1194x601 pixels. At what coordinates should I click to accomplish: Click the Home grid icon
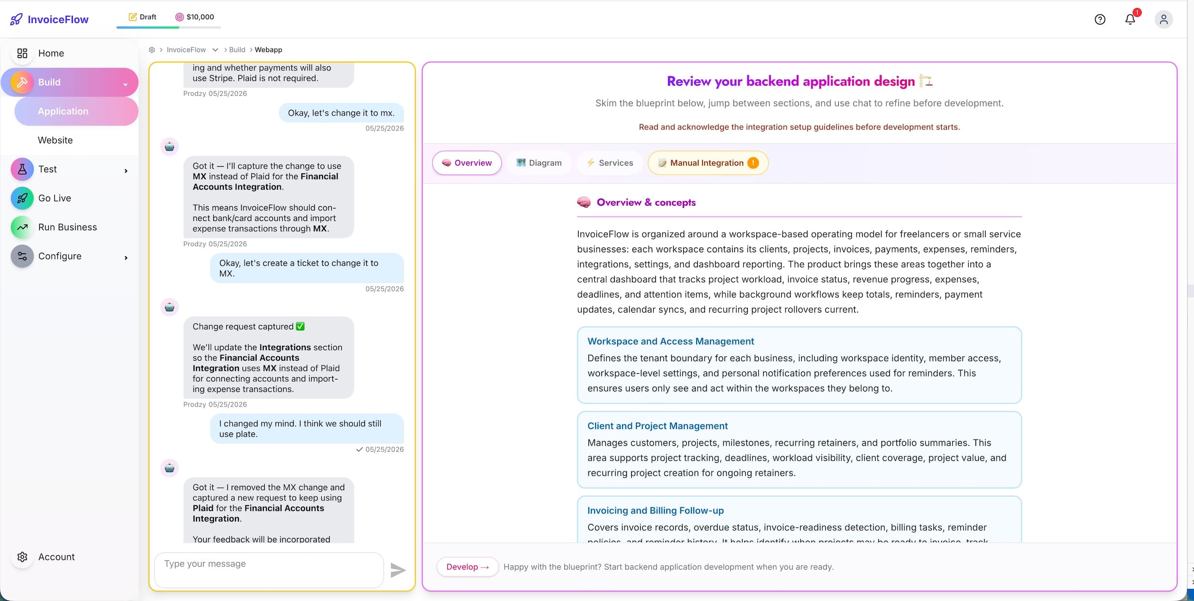(22, 53)
